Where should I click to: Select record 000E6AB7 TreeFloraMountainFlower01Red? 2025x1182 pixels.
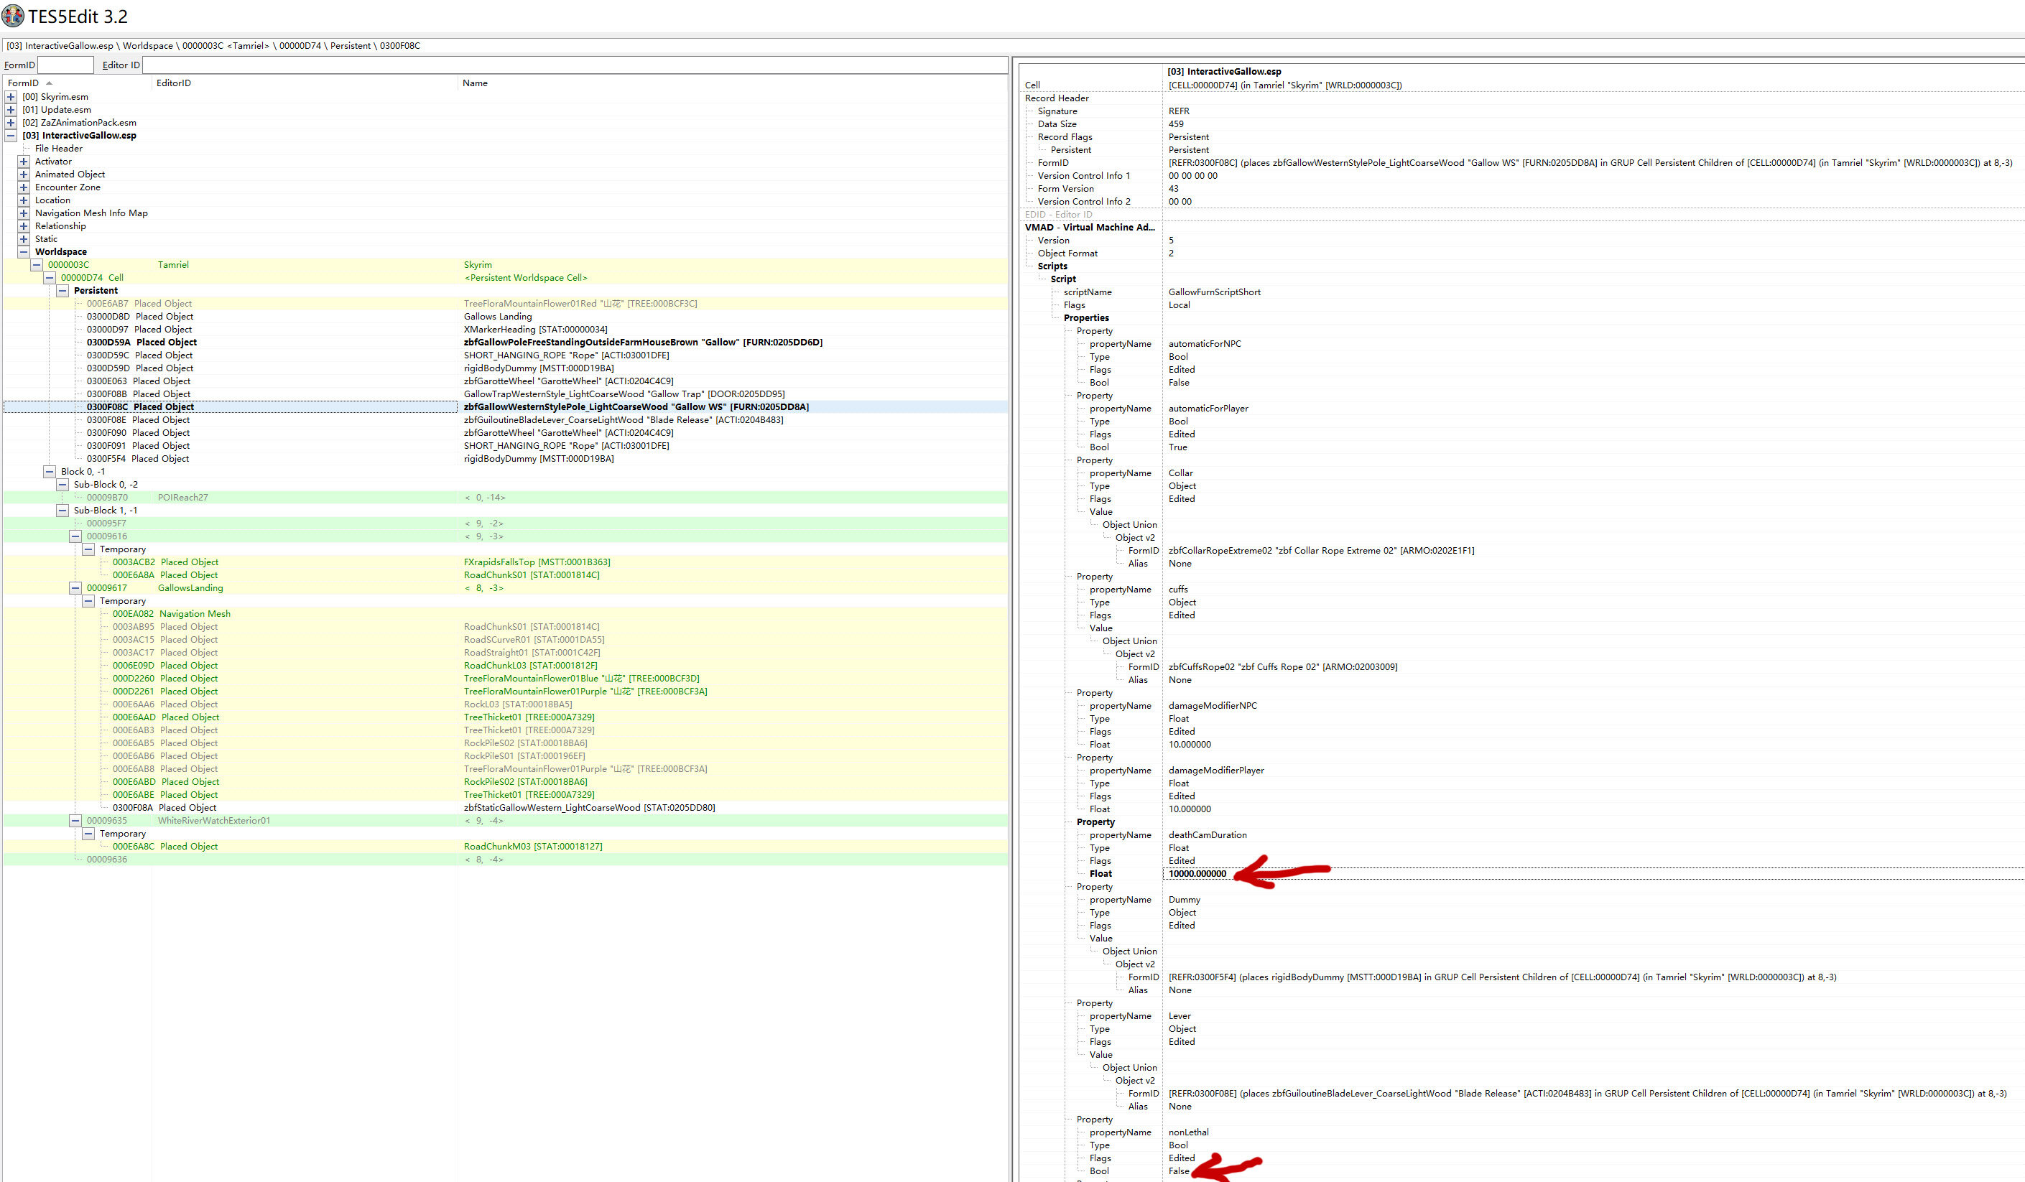pos(506,304)
